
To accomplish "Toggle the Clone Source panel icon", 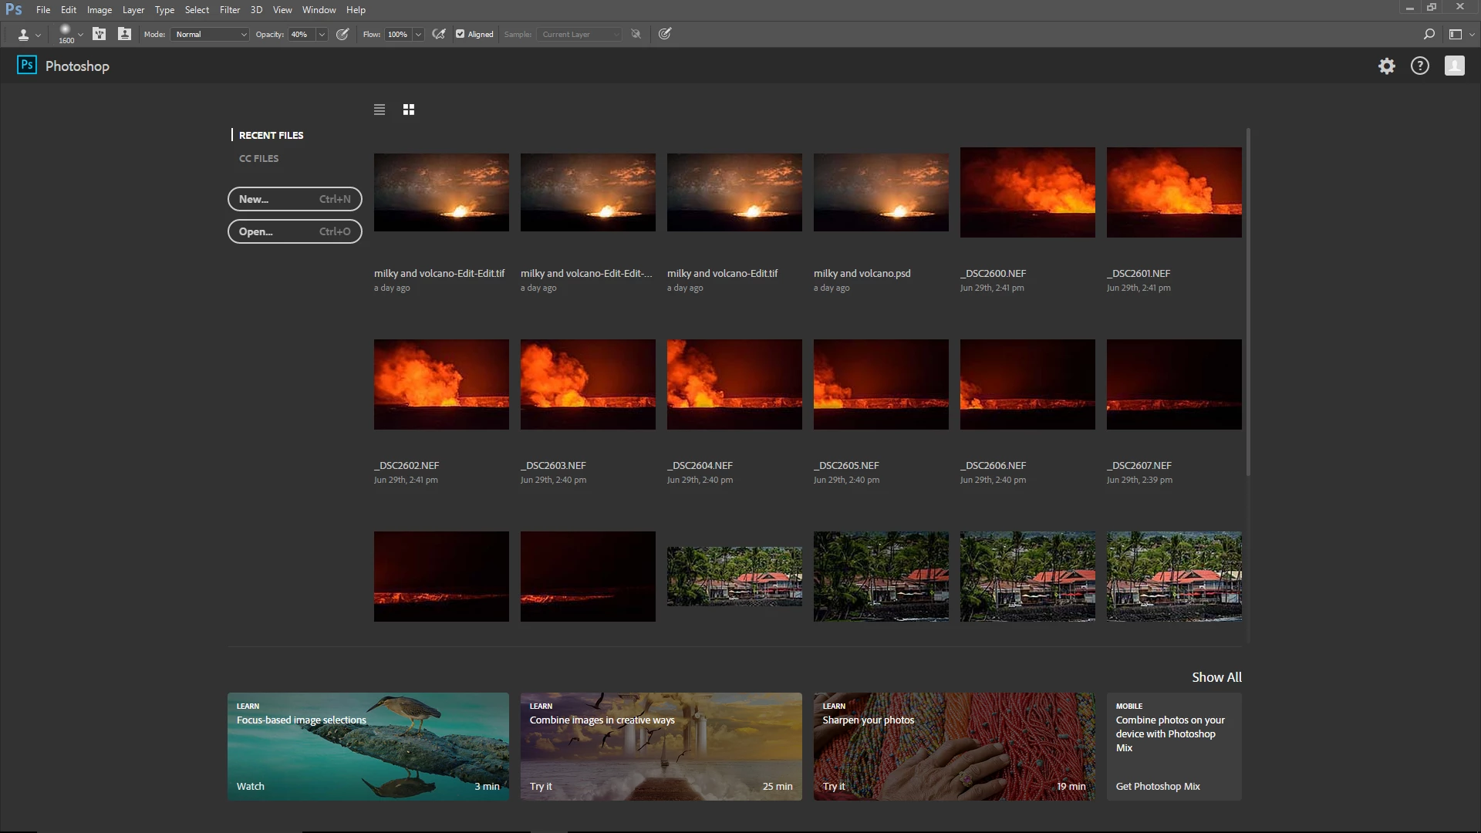I will (x=124, y=34).
